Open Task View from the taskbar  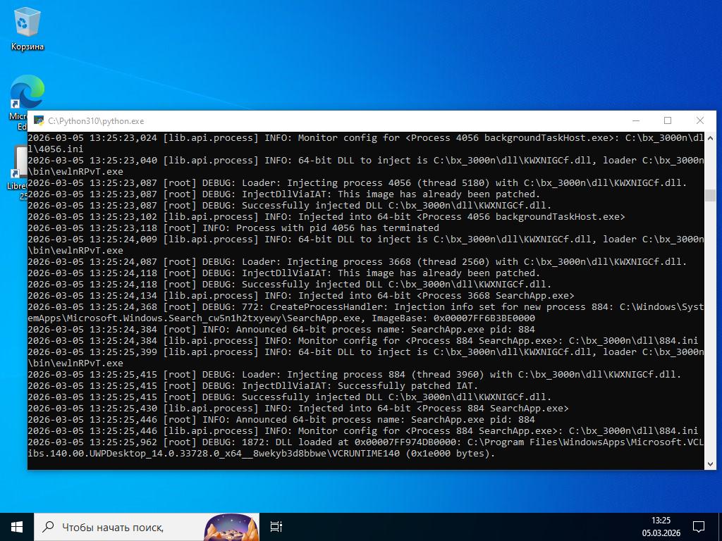276,526
